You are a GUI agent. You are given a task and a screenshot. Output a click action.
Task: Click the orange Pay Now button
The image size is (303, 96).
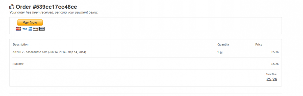point(30,22)
